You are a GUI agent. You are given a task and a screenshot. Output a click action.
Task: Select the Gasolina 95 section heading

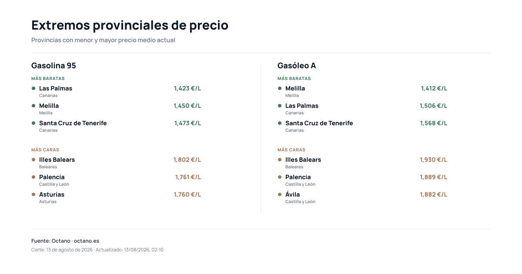point(54,66)
